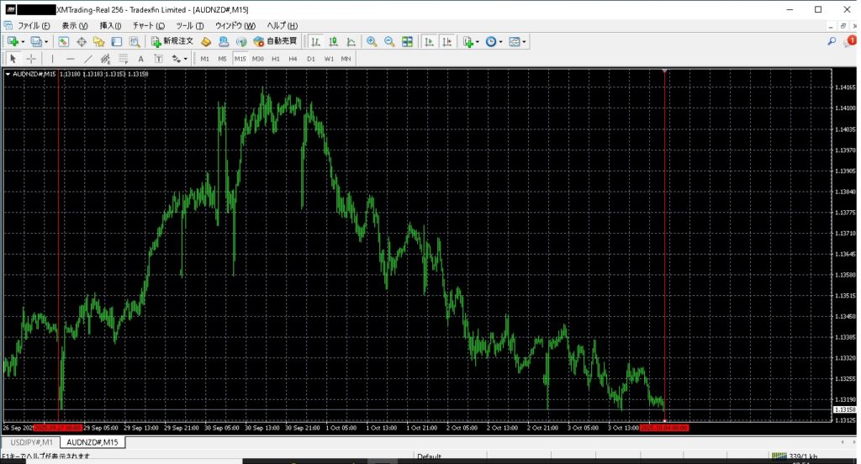Select the text label 'A' tool

pyautogui.click(x=140, y=59)
